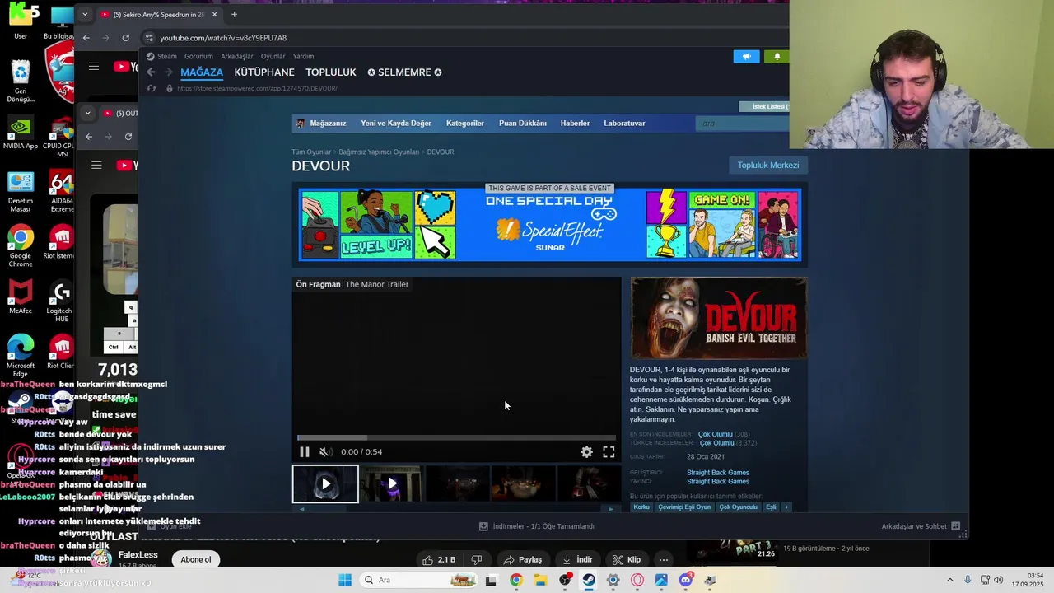Click the Klip button on YouTube
Screen dimensions: 1054x593
click(627, 559)
